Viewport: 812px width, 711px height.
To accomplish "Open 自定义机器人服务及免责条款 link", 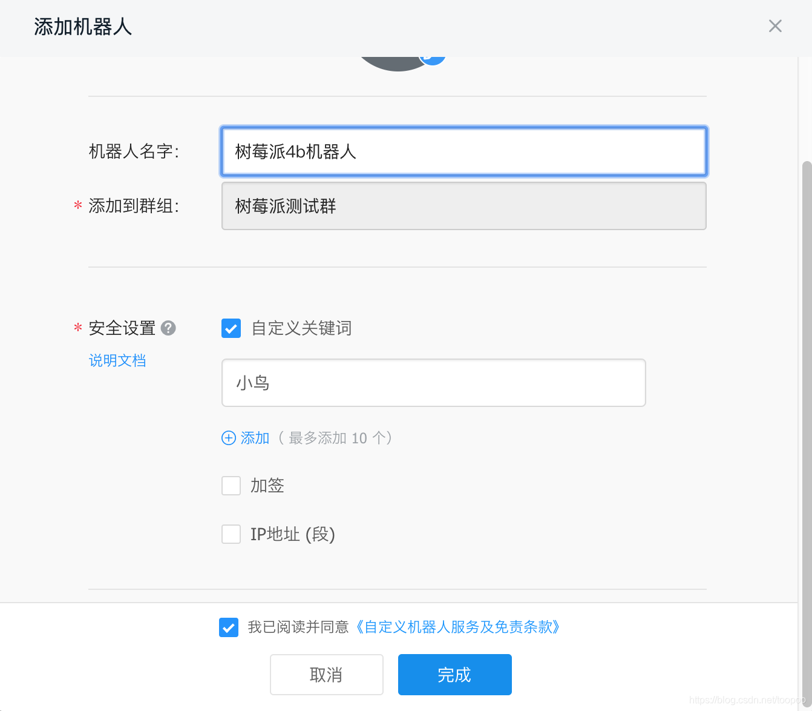I will pyautogui.click(x=457, y=627).
